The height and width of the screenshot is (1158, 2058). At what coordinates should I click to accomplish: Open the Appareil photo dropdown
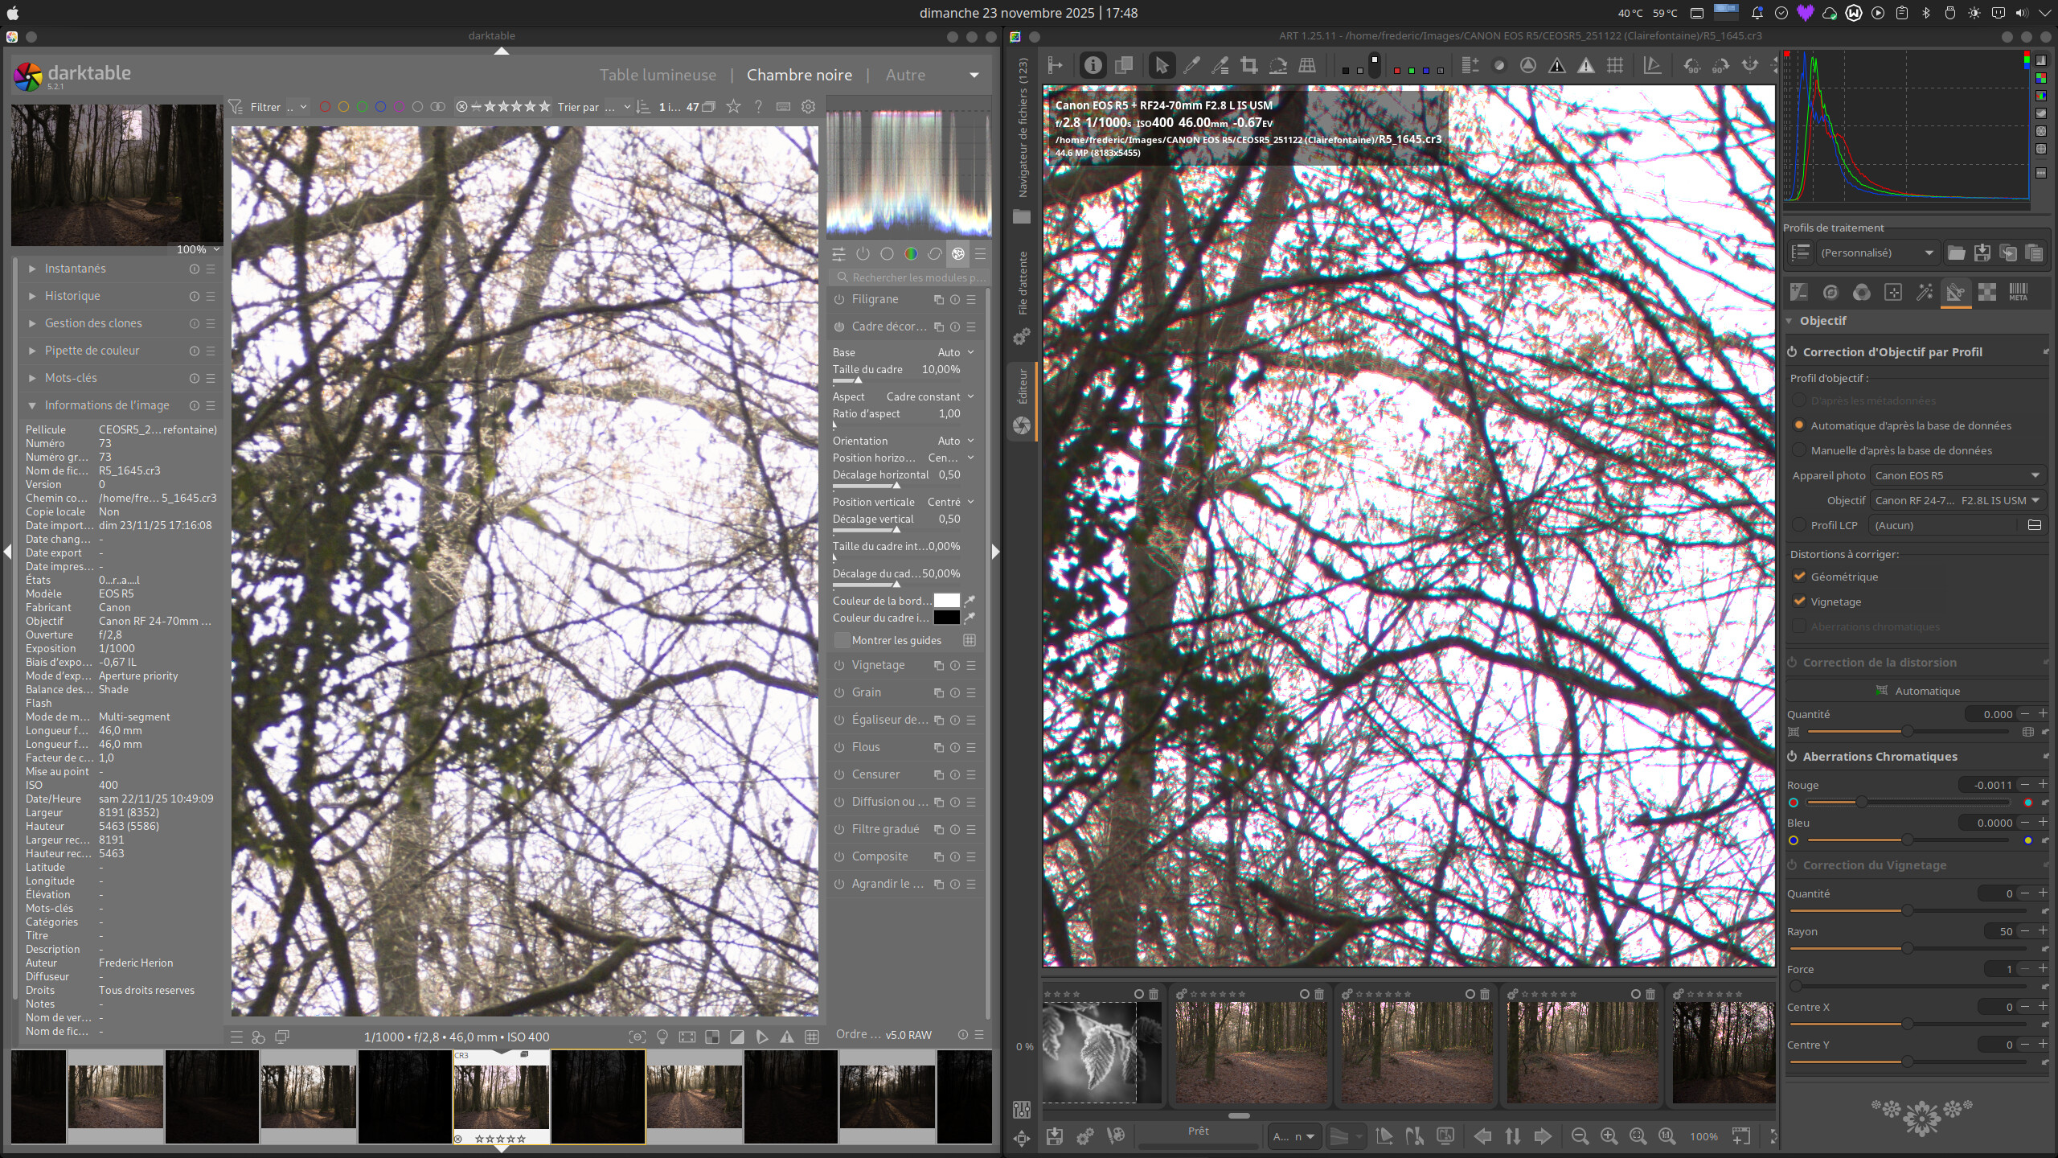click(1957, 475)
